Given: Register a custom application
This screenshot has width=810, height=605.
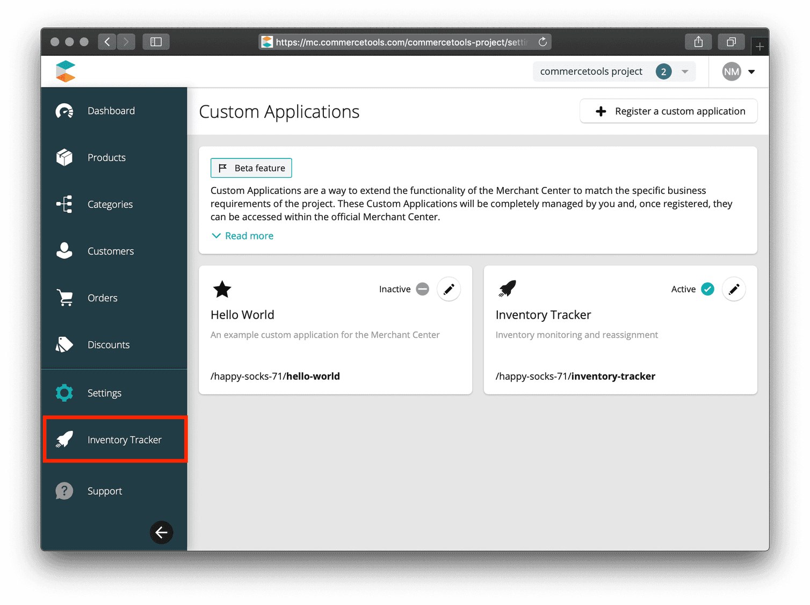Looking at the screenshot, I should click(668, 111).
